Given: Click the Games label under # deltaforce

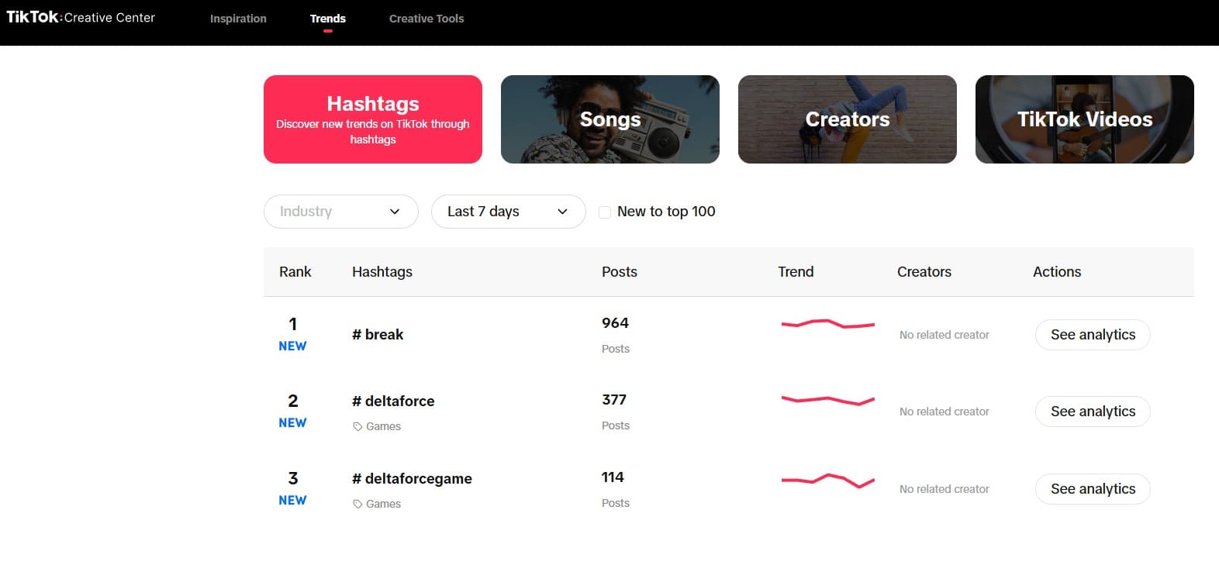Looking at the screenshot, I should (383, 426).
